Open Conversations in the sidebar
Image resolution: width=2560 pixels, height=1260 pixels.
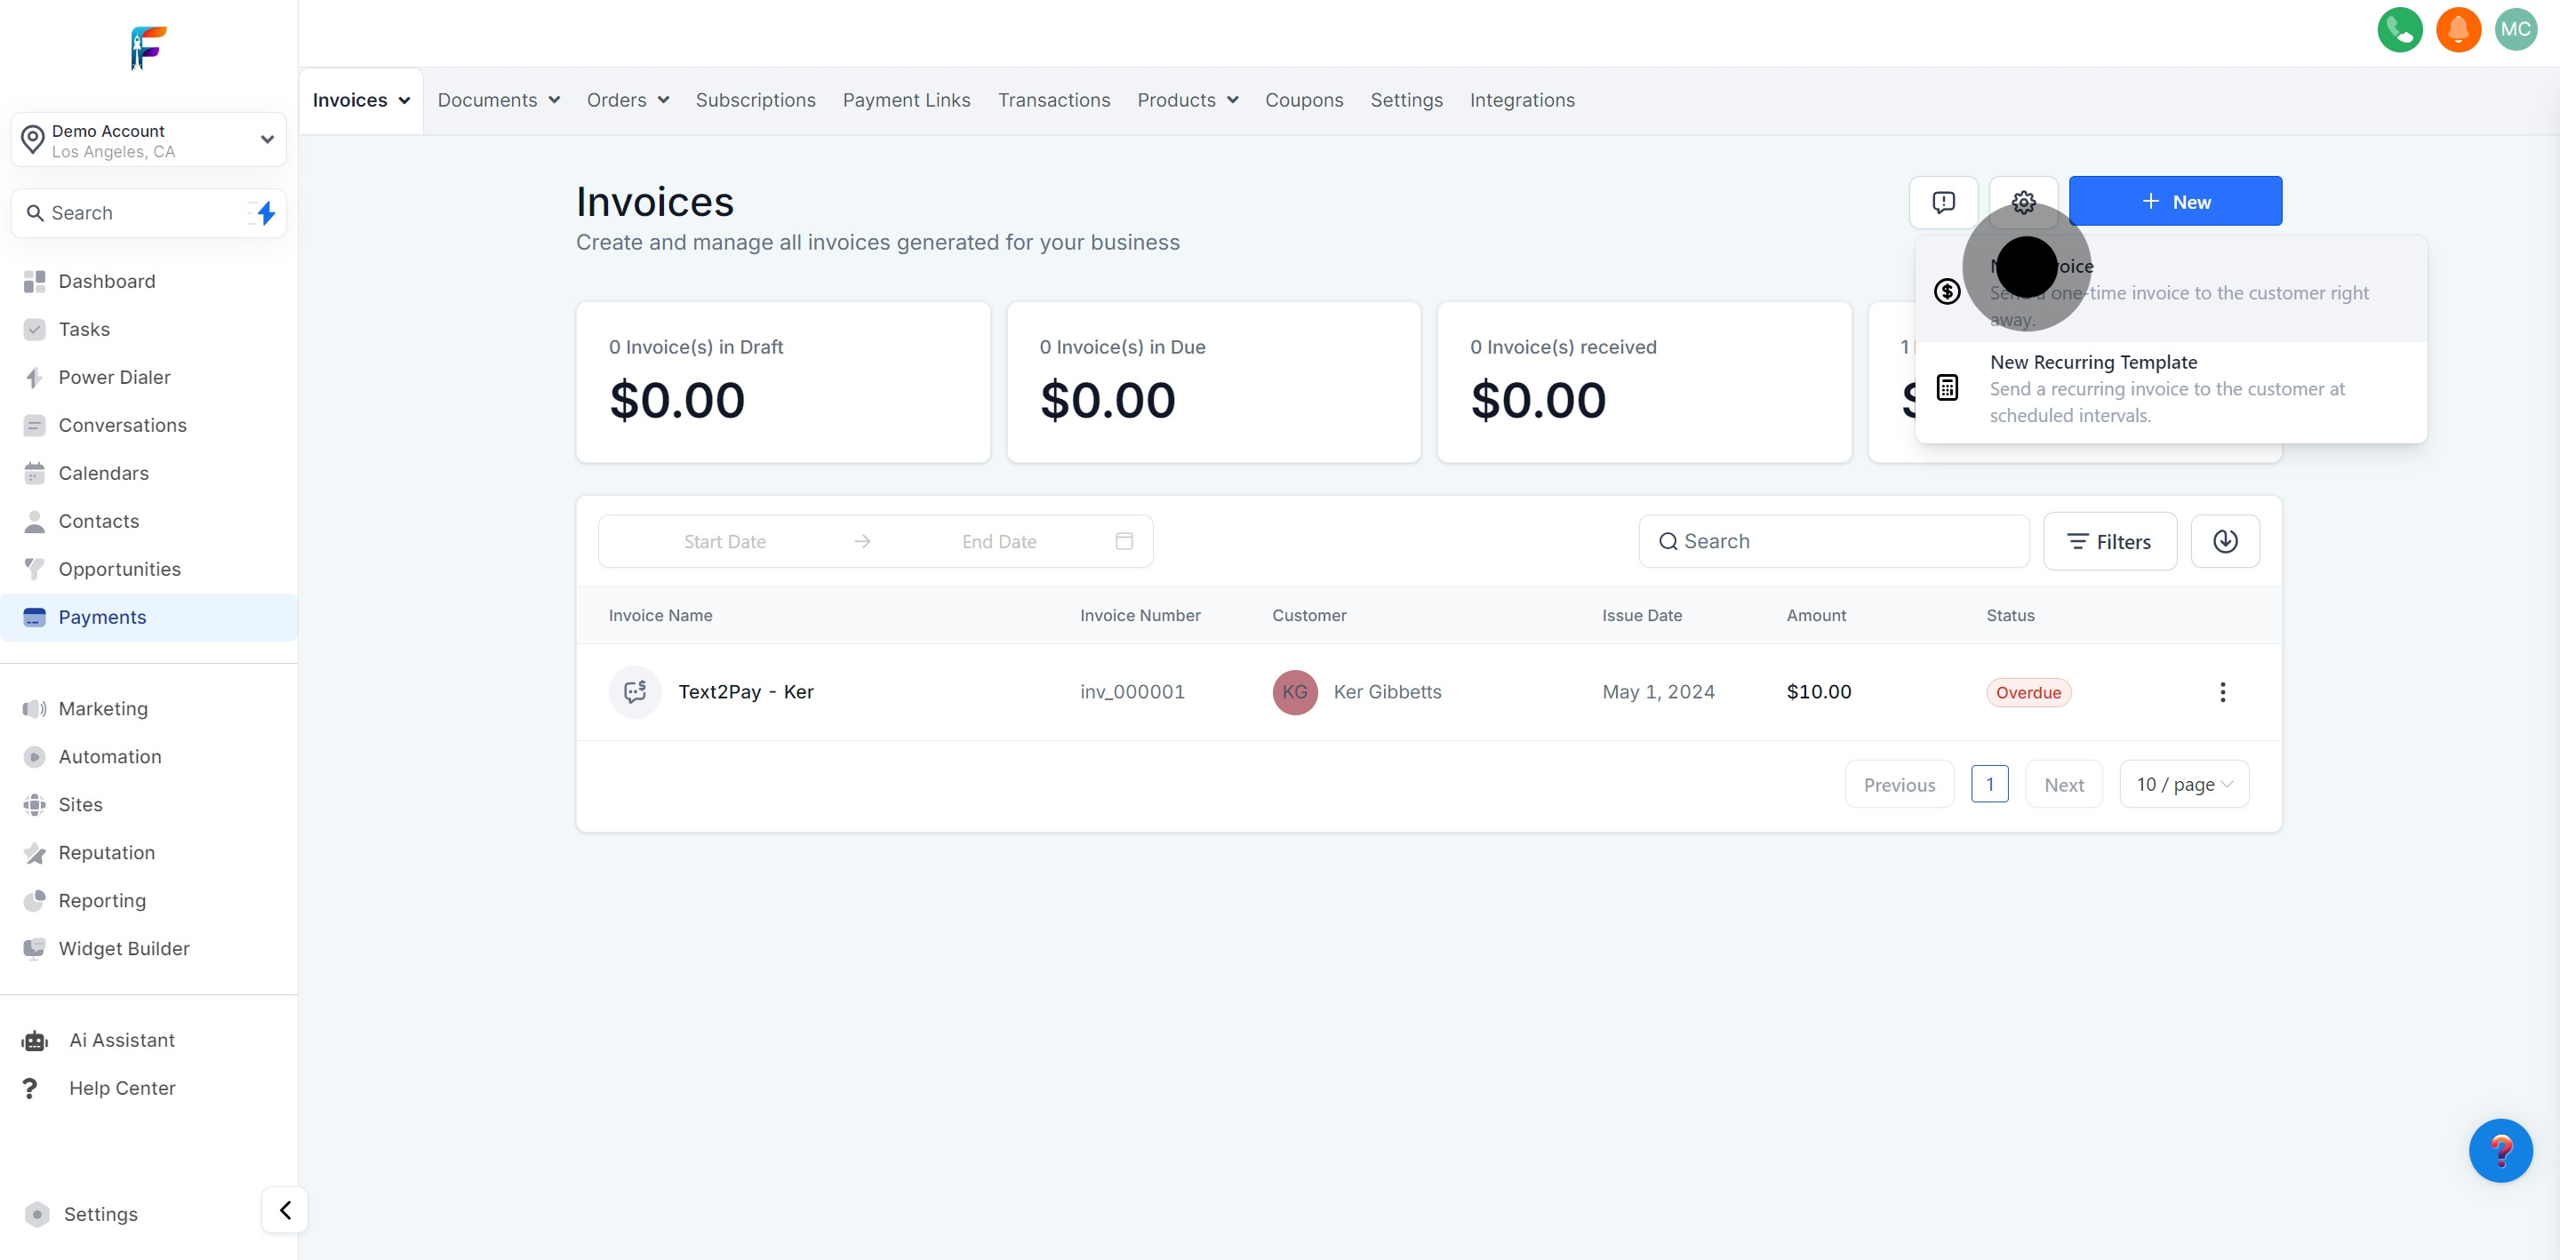[x=123, y=426]
